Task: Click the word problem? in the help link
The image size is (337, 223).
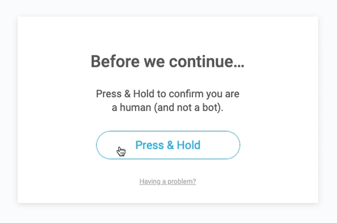Action: coord(181,182)
